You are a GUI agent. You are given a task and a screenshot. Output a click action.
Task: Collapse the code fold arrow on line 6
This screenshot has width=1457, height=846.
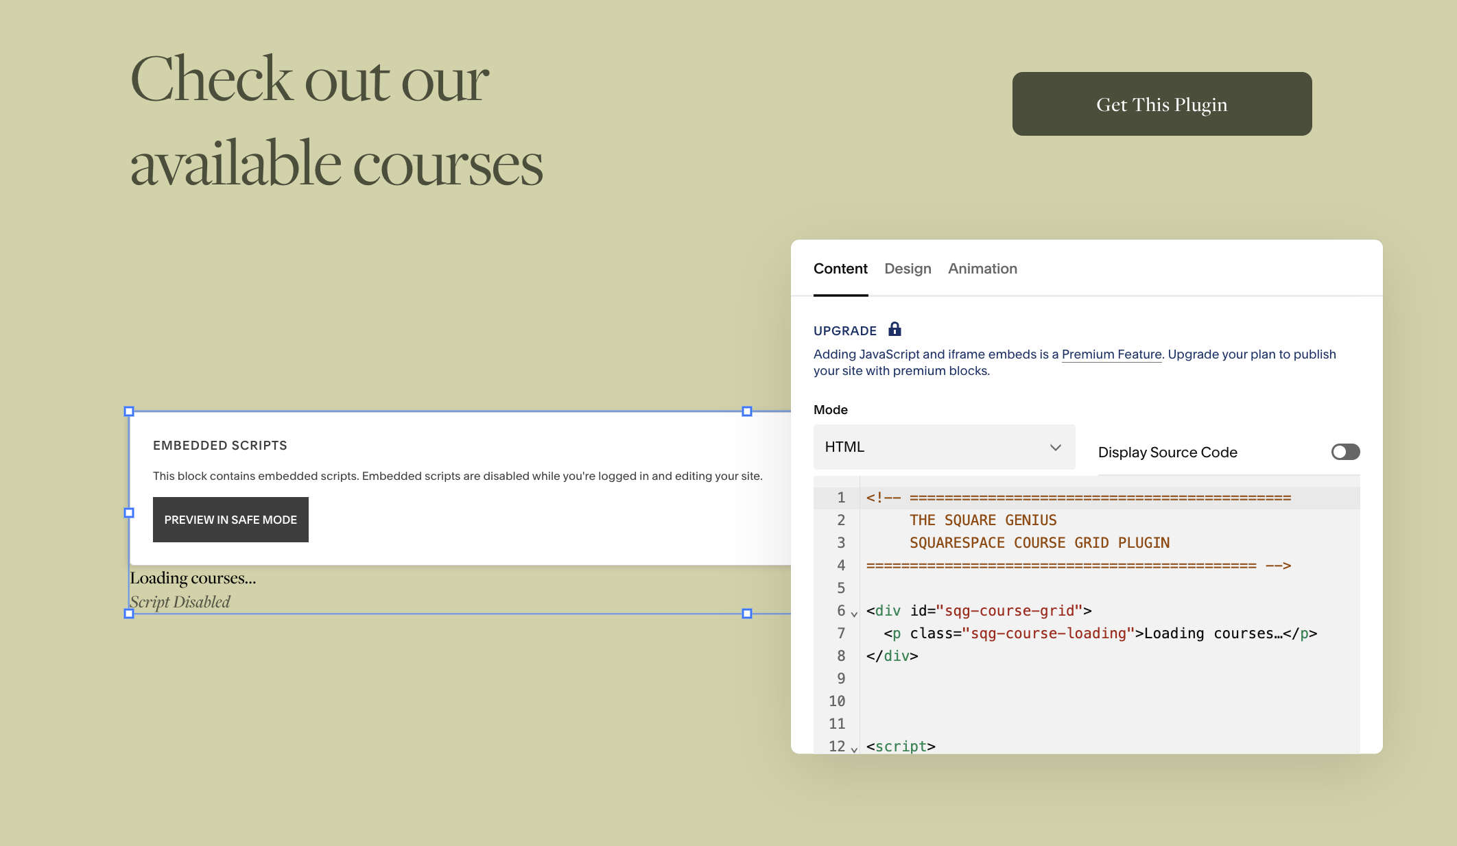pyautogui.click(x=854, y=614)
